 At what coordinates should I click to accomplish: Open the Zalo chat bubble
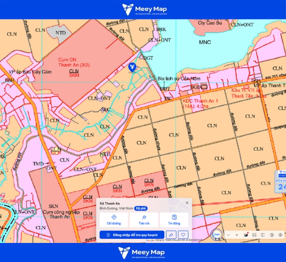pyautogui.click(x=217, y=234)
